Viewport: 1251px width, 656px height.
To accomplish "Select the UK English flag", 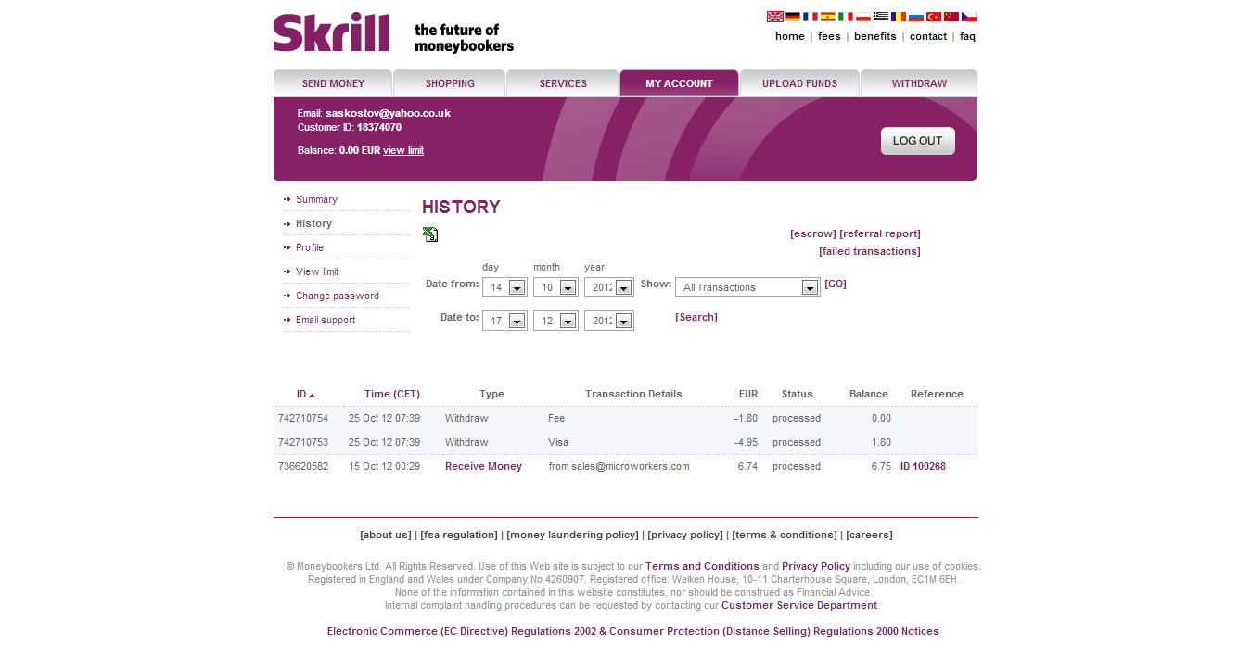I will (x=775, y=17).
